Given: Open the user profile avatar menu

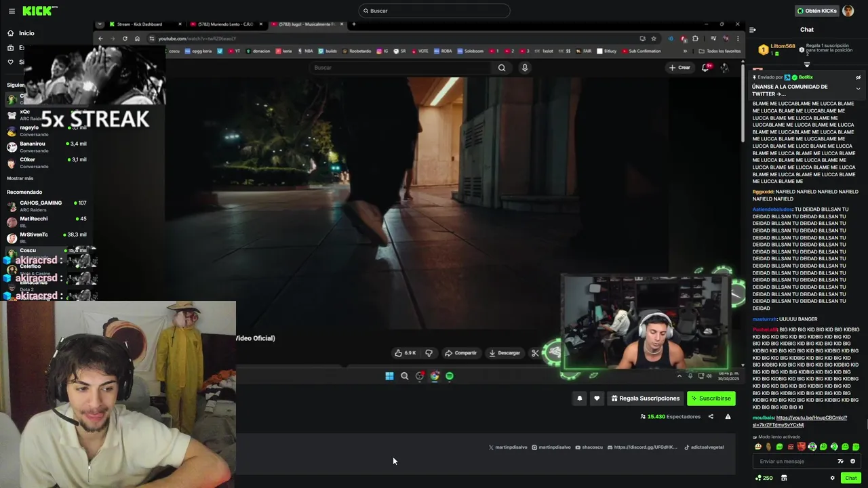Looking at the screenshot, I should tap(848, 11).
